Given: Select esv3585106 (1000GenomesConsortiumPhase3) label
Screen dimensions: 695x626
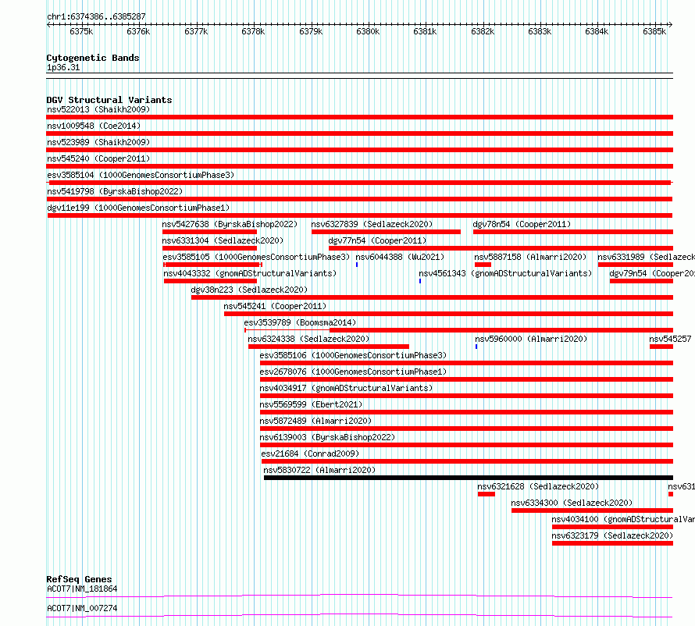Looking at the screenshot, I should tap(353, 355).
